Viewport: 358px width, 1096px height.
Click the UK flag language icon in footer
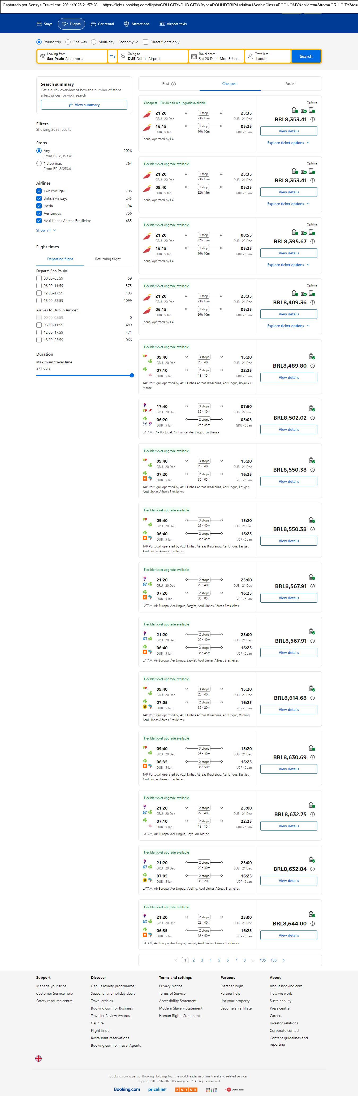coord(38,1058)
